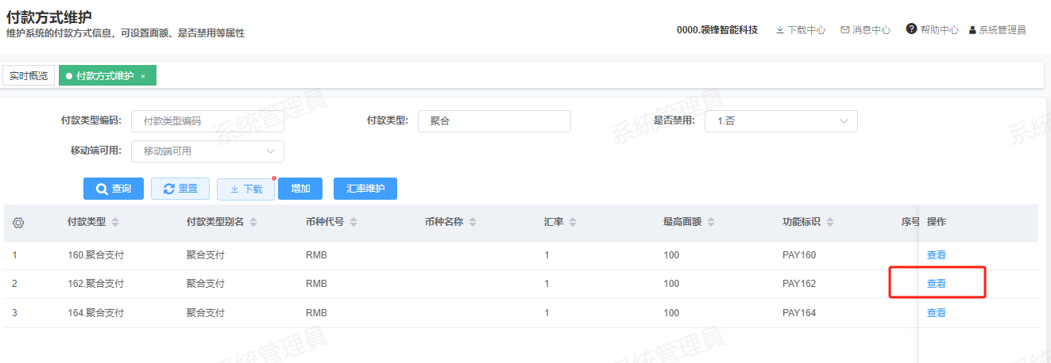This screenshot has height=363, width=1051.
Task: Select the 162.聚合支付 cell
Action: click(96, 284)
